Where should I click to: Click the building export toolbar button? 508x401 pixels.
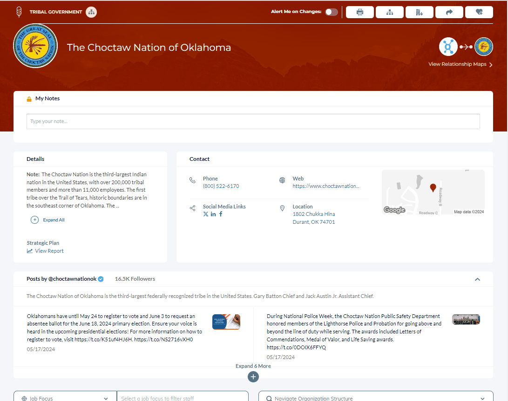click(420, 12)
